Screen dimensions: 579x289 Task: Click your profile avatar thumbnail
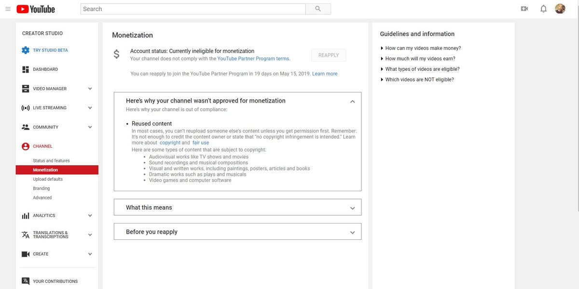point(560,8)
